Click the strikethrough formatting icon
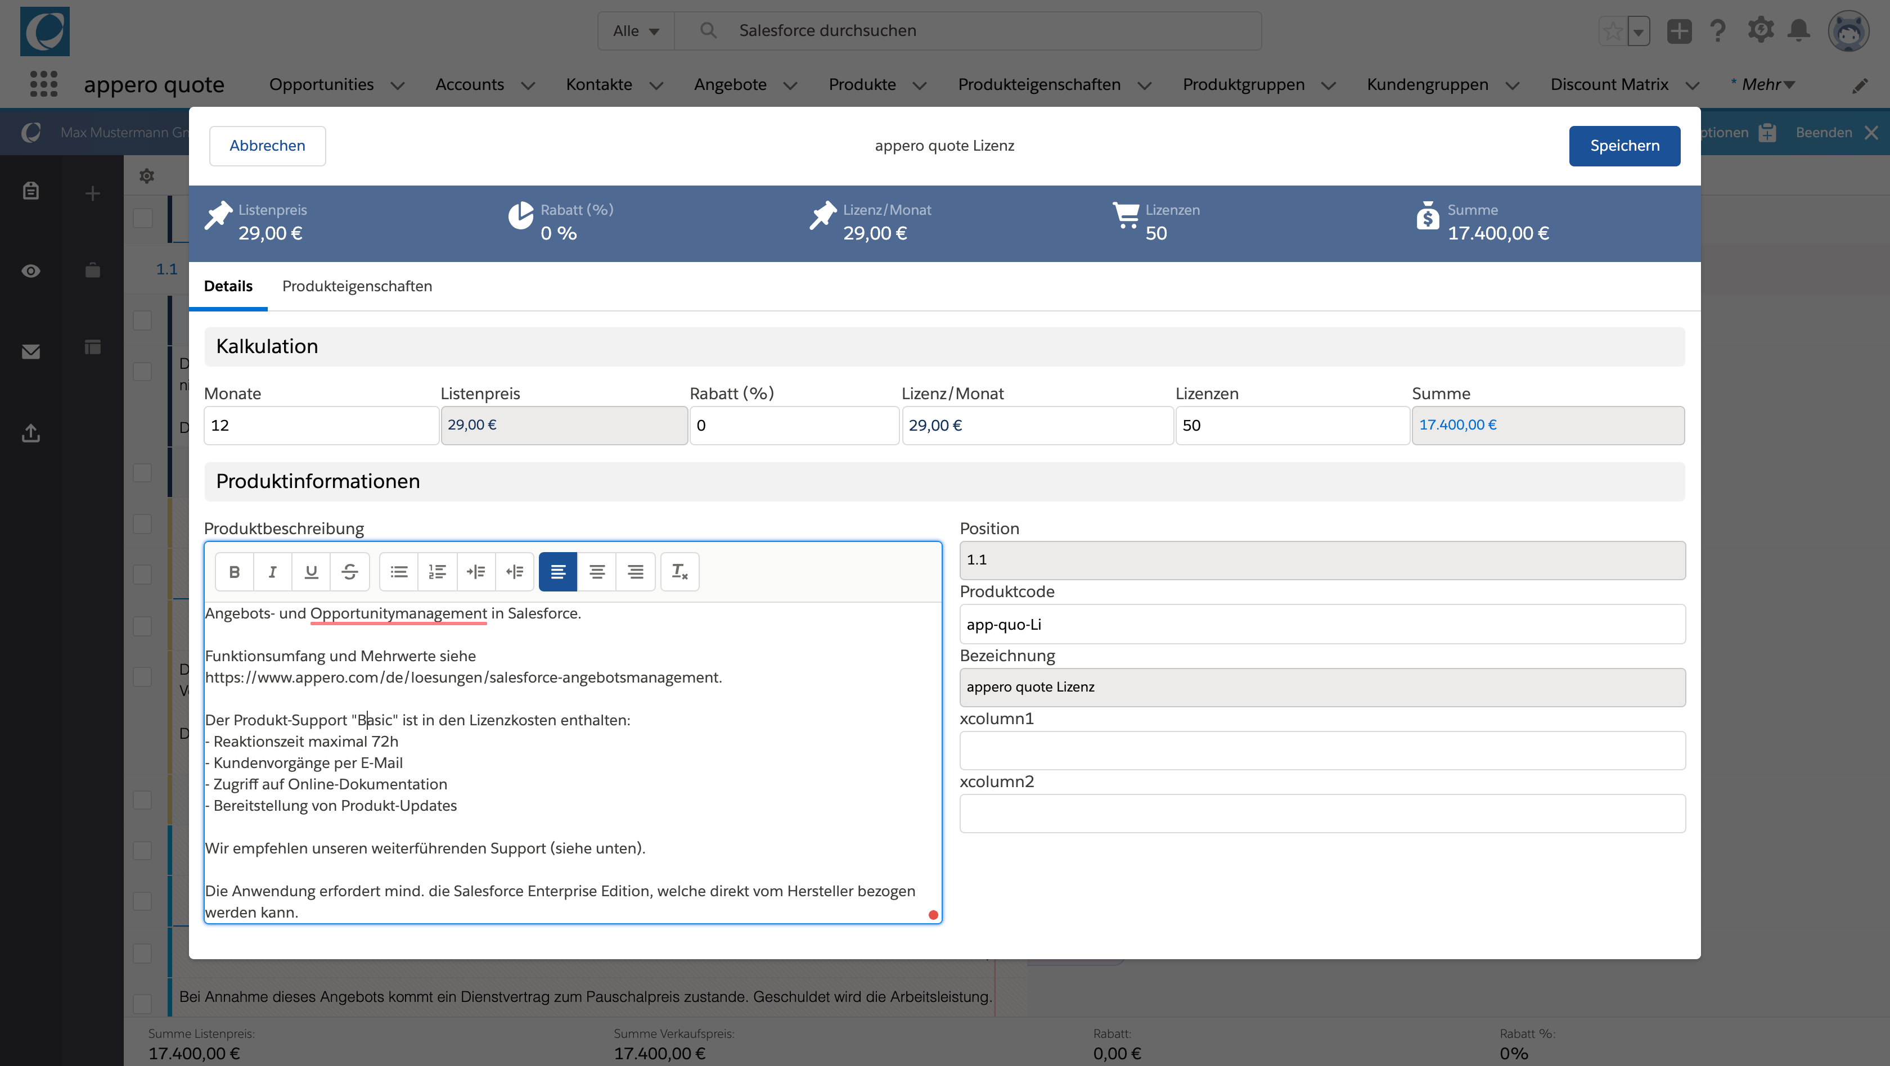The height and width of the screenshot is (1066, 1890). pyautogui.click(x=349, y=572)
